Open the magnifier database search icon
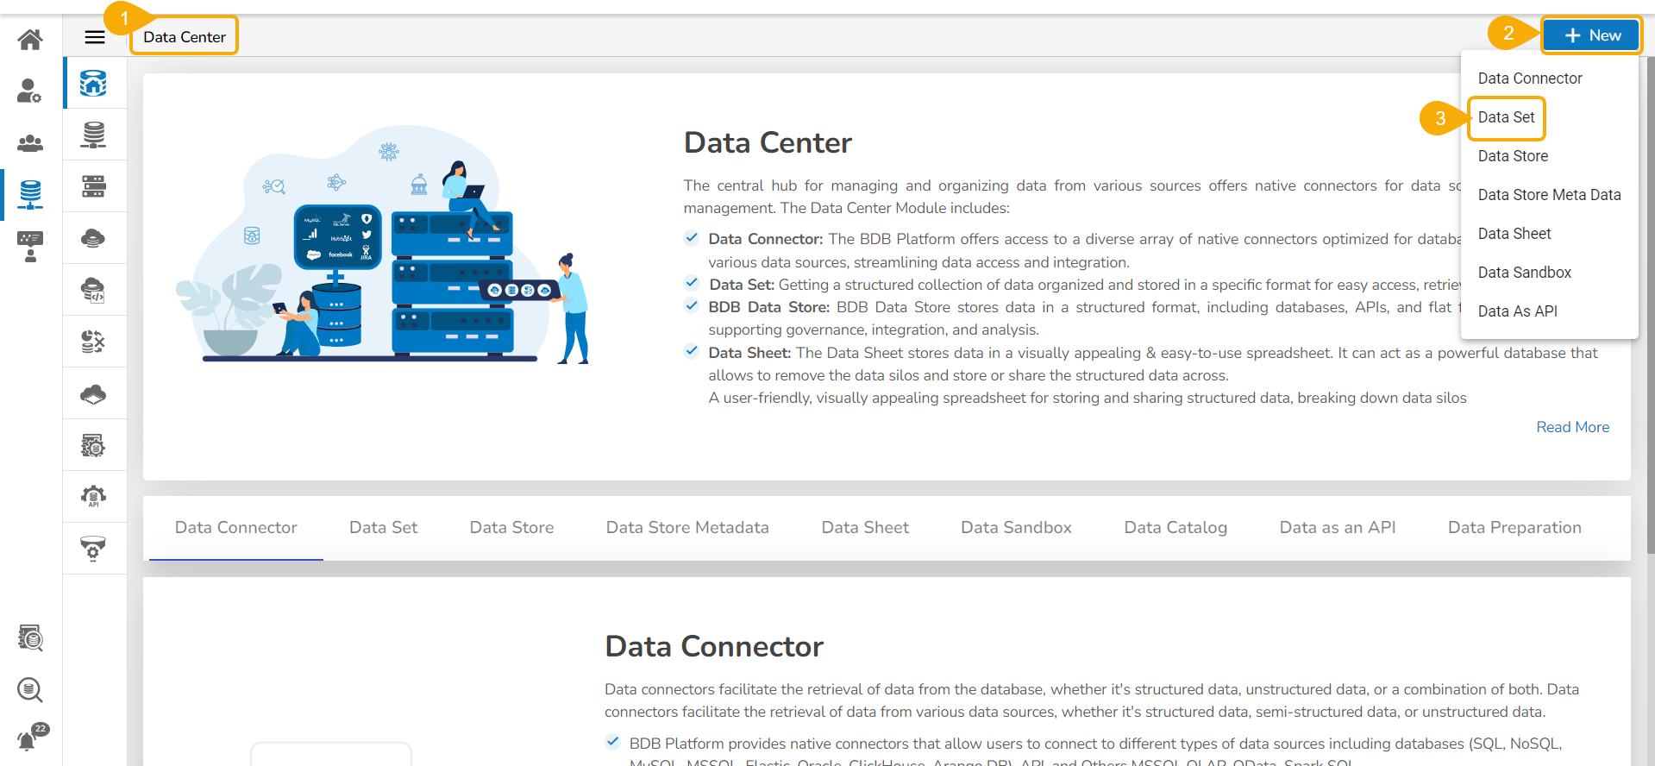 pos(30,689)
